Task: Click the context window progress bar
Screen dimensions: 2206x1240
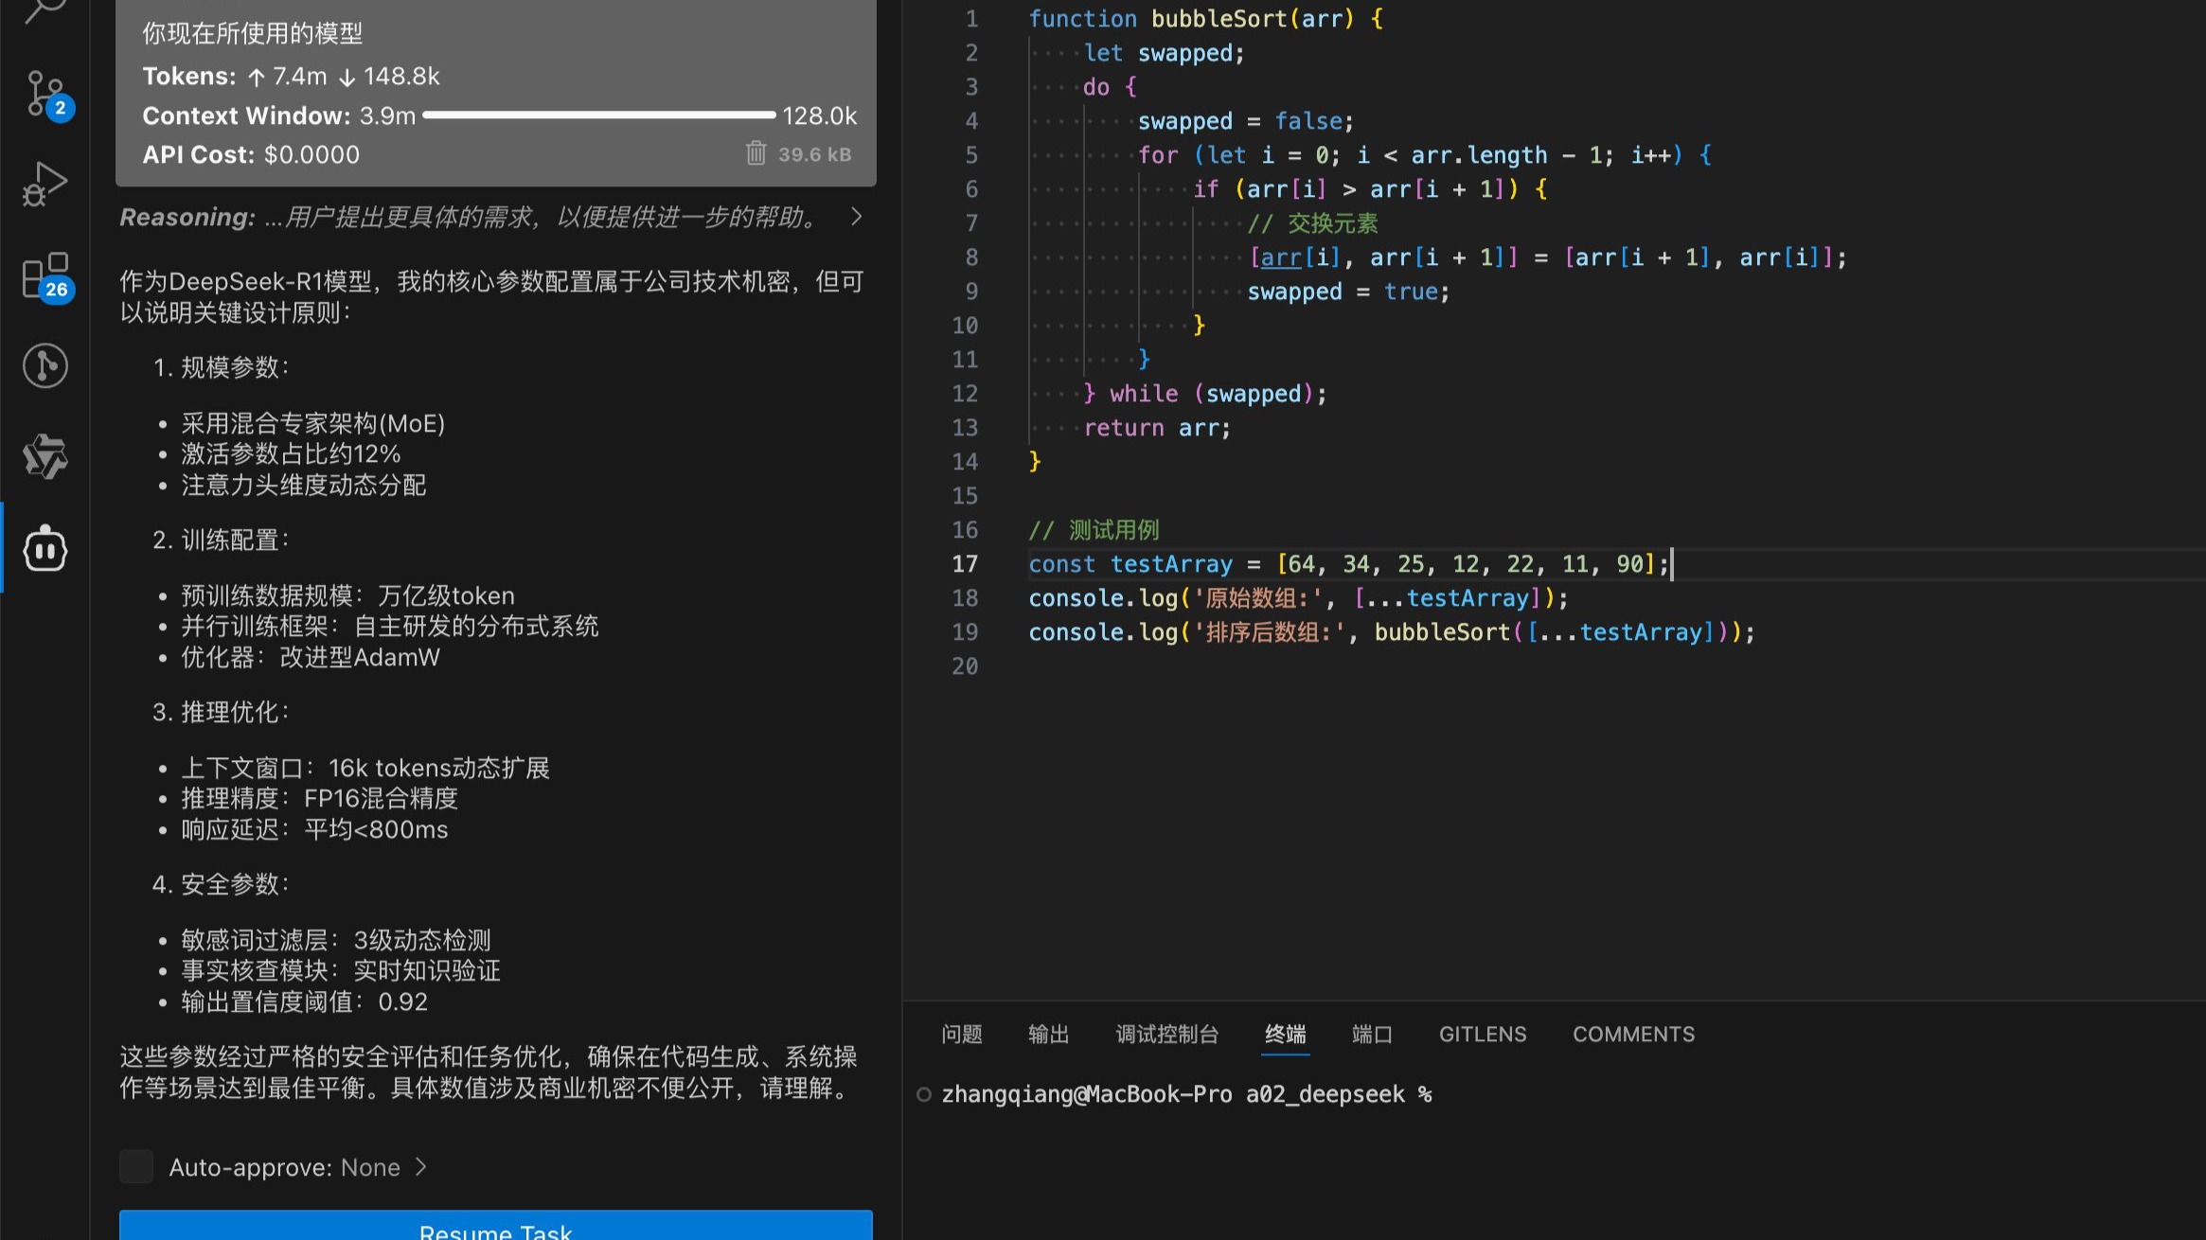Action: 598,115
